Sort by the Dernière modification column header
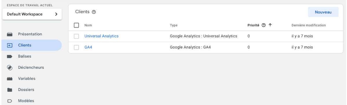This screenshot has height=105, width=347. click(309, 25)
